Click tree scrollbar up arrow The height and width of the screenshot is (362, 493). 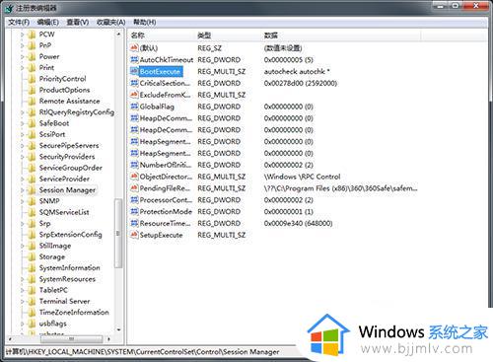(x=118, y=35)
